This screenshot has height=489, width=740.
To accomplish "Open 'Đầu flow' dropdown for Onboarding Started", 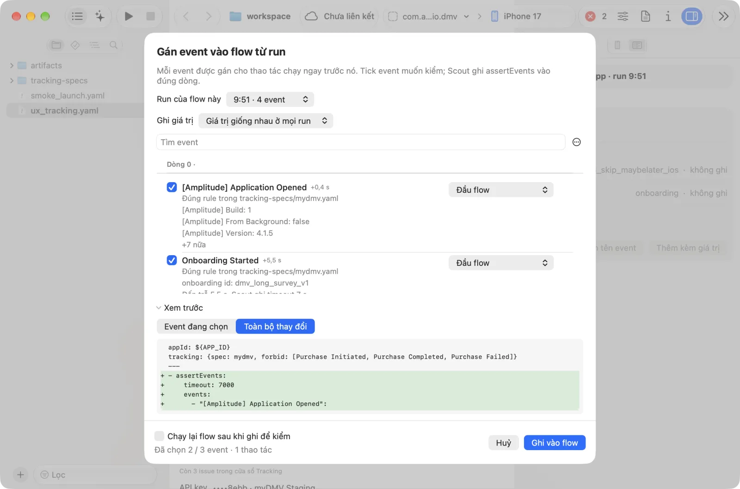I will click(x=501, y=263).
